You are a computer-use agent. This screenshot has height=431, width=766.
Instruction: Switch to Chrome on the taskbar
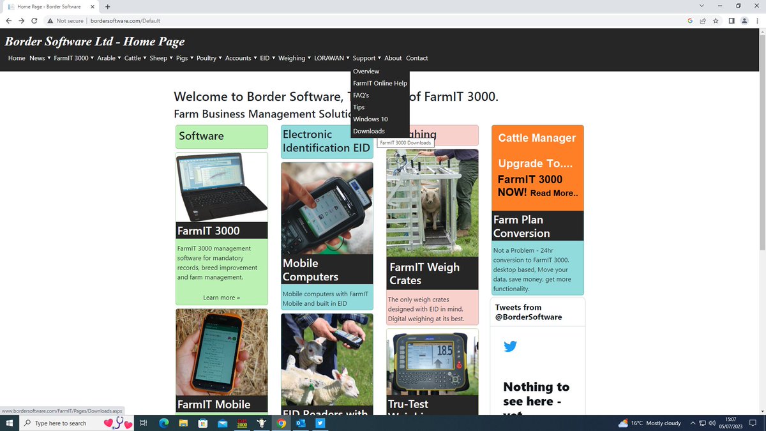pyautogui.click(x=282, y=423)
